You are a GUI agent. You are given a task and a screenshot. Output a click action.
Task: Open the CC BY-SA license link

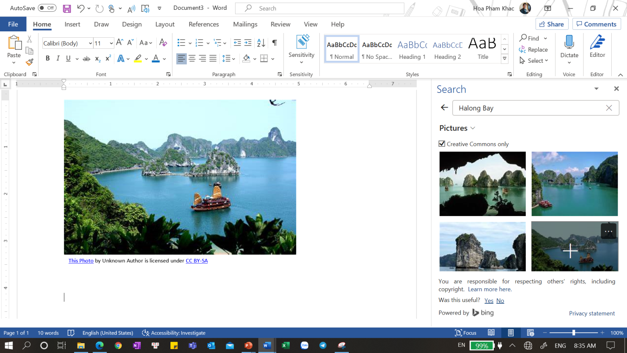(196, 261)
